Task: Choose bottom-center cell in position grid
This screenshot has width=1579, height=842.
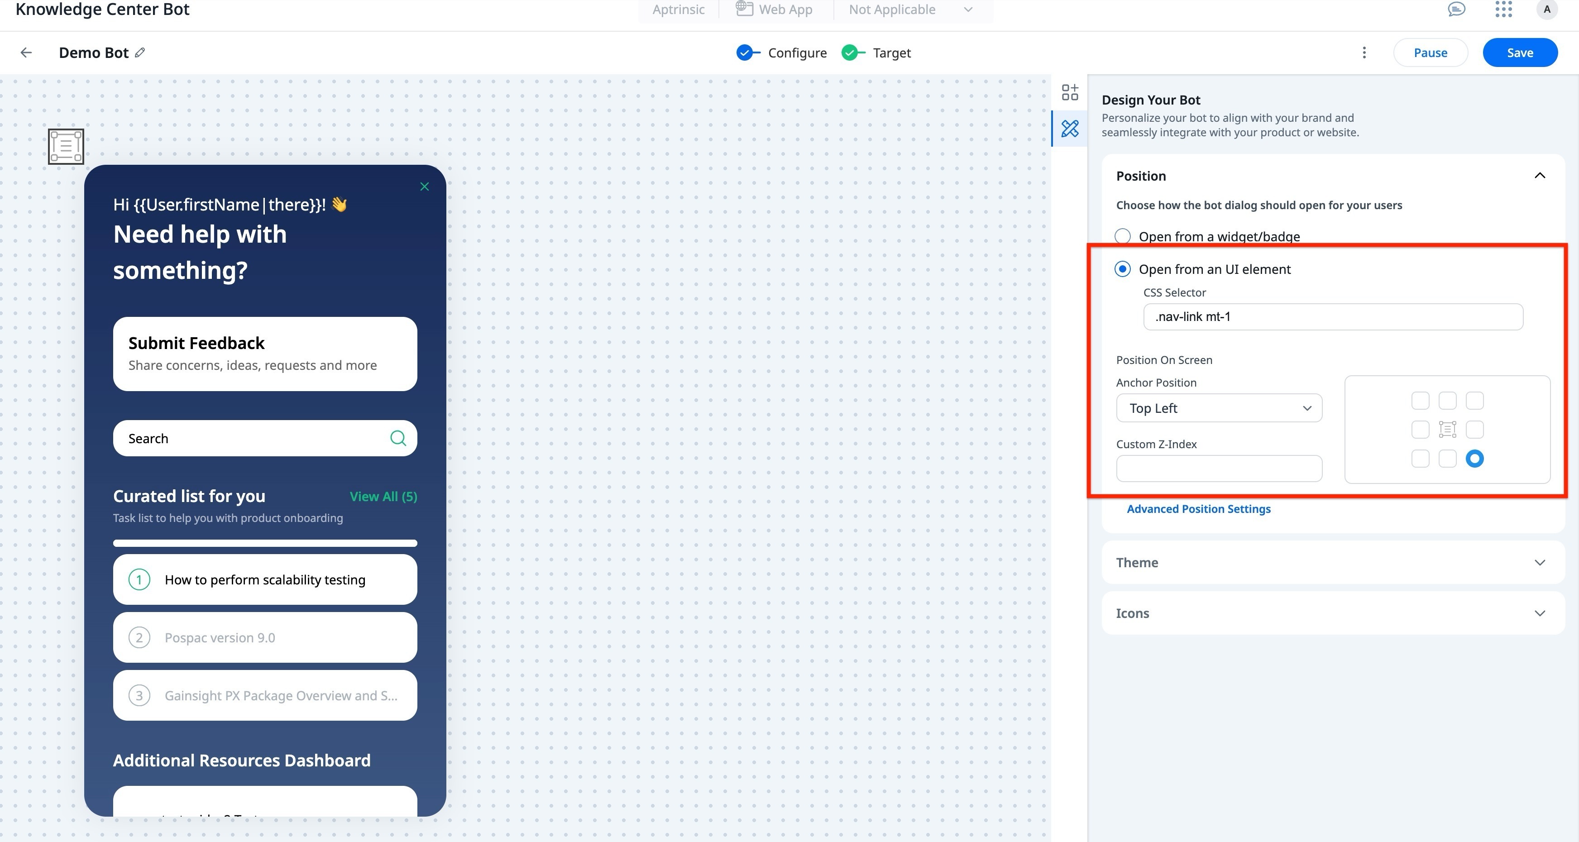Action: 1447,459
